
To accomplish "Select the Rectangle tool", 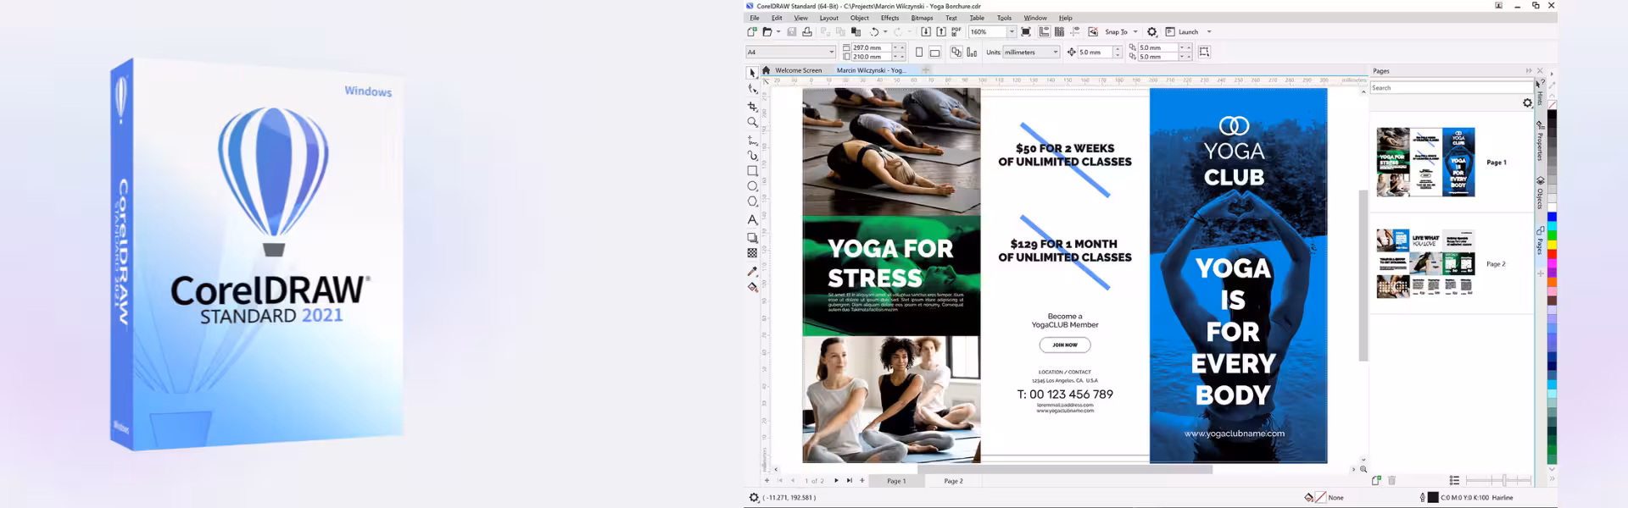I will pos(752,171).
